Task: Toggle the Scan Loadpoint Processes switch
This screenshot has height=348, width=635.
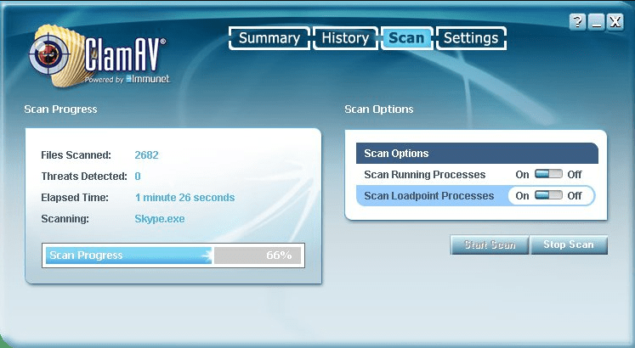Action: (x=548, y=195)
